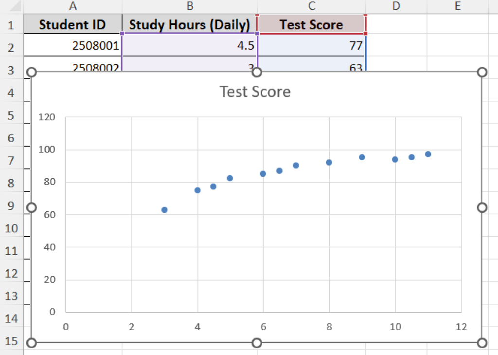Select column header B

tap(190, 7)
